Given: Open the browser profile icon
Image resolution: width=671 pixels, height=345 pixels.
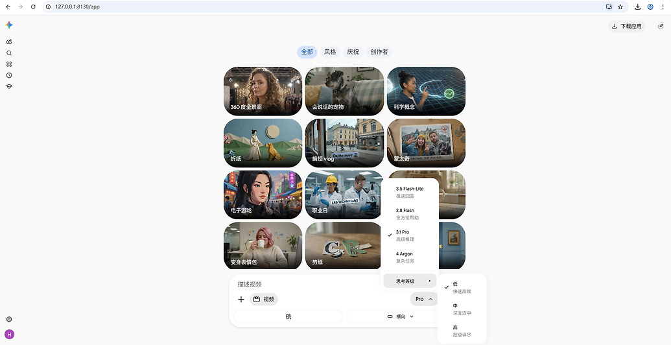Looking at the screenshot, I should 650,7.
